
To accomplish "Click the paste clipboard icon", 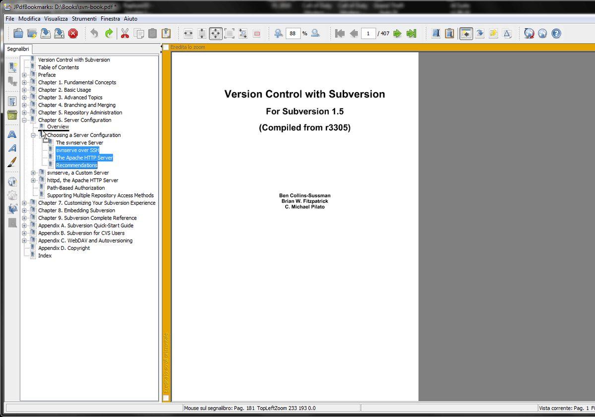I will pos(153,33).
